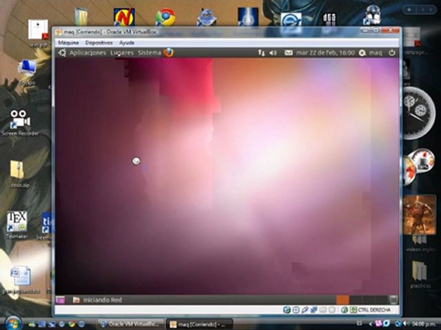Open the 'practicas' folder on desktop

(x=420, y=275)
